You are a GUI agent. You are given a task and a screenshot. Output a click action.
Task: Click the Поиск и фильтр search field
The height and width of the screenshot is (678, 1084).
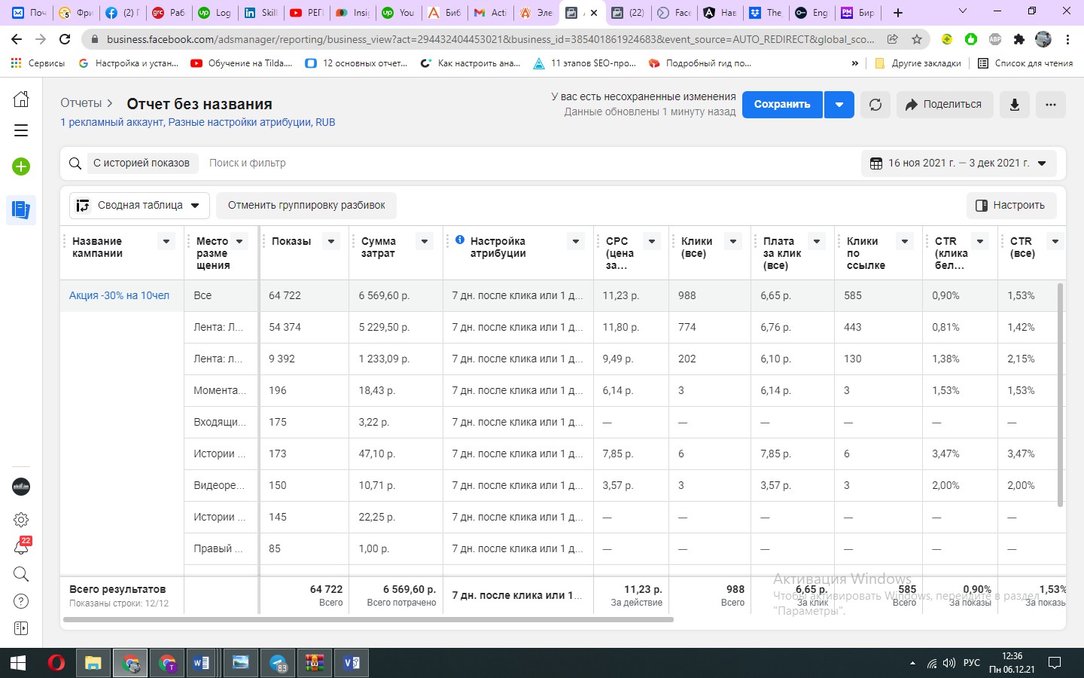point(527,163)
